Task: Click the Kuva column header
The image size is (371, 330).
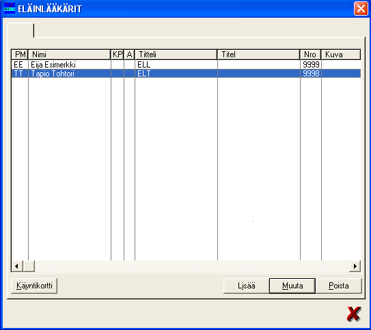Action: click(341, 55)
